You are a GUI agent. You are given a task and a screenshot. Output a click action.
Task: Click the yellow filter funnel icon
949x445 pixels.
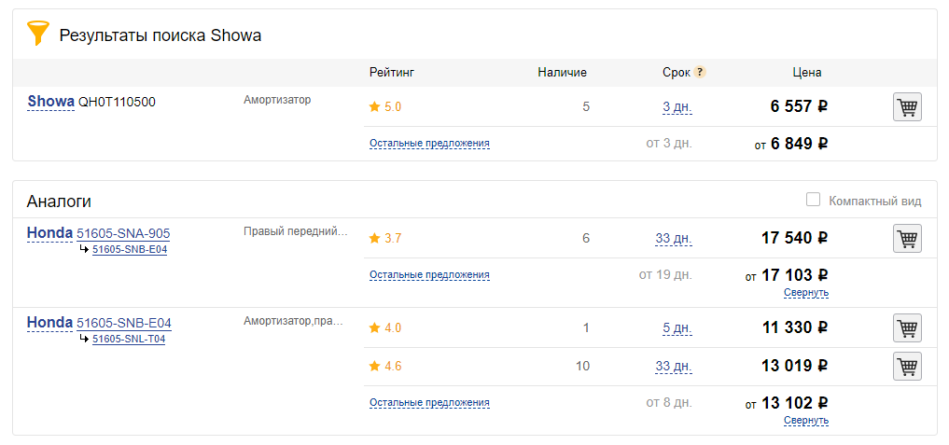click(x=37, y=34)
